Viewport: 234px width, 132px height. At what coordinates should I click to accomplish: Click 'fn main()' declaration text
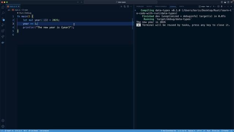point(23,16)
